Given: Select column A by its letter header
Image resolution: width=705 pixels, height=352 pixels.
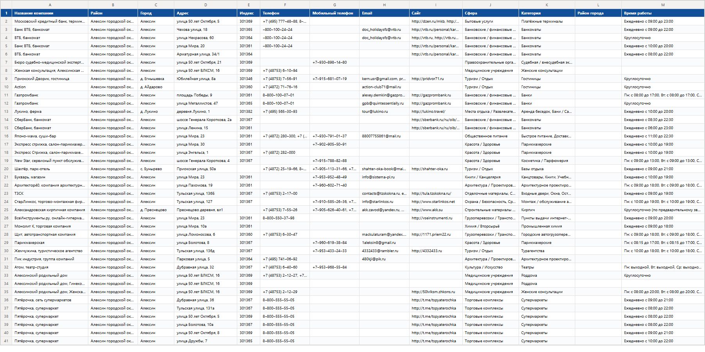Looking at the screenshot, I should point(50,5).
